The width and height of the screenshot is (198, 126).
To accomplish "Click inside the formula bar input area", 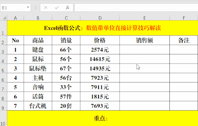I will coord(136,8).
